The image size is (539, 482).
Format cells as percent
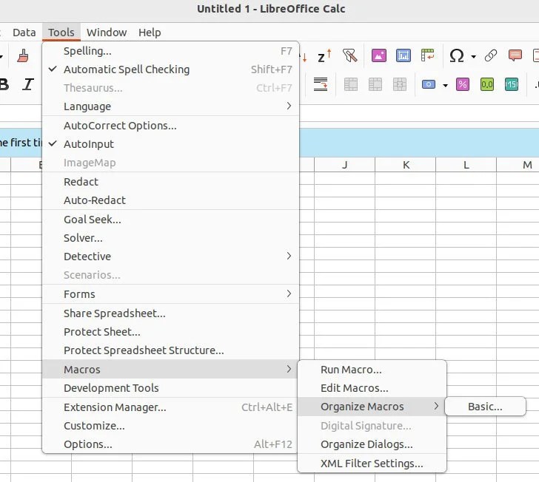[x=463, y=84]
